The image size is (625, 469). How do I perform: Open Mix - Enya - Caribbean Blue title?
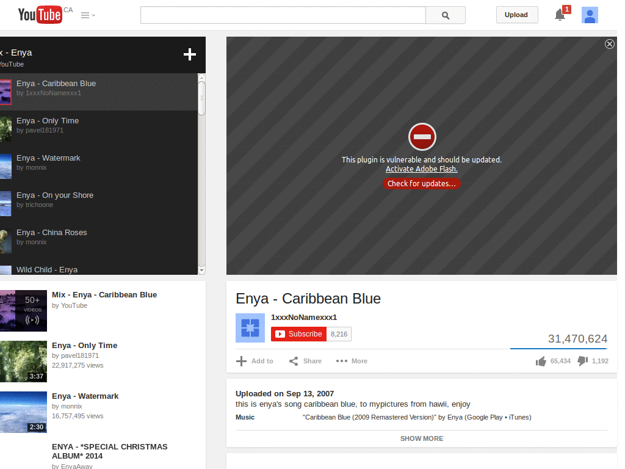pos(104,295)
